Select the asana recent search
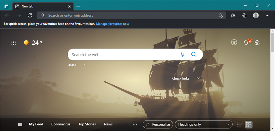275x131 pixels. (x=72, y=65)
